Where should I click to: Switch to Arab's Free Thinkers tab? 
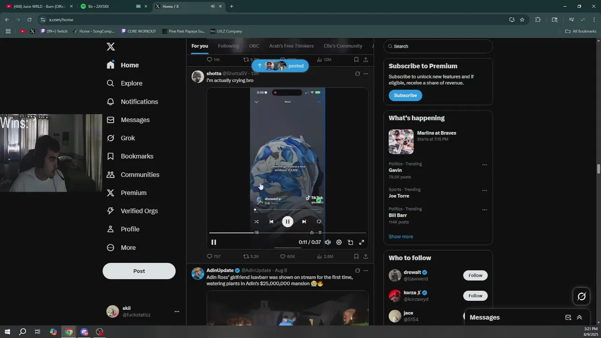291,46
